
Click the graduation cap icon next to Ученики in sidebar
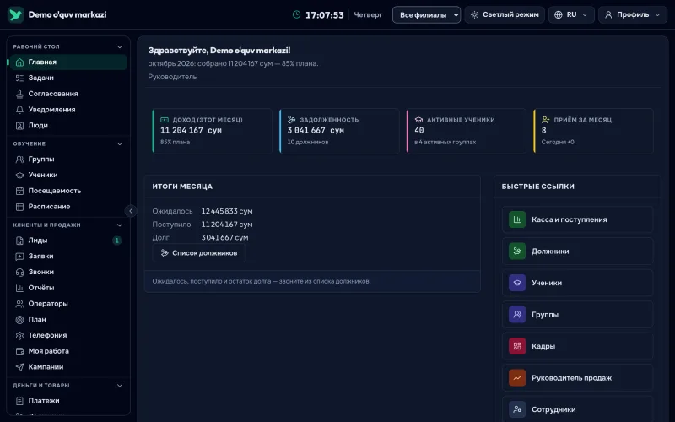pos(19,176)
